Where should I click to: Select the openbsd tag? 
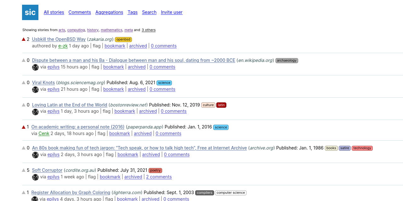tap(123, 40)
